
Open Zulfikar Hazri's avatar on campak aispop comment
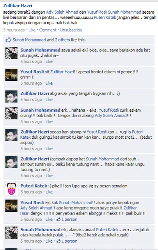(11, 162)
